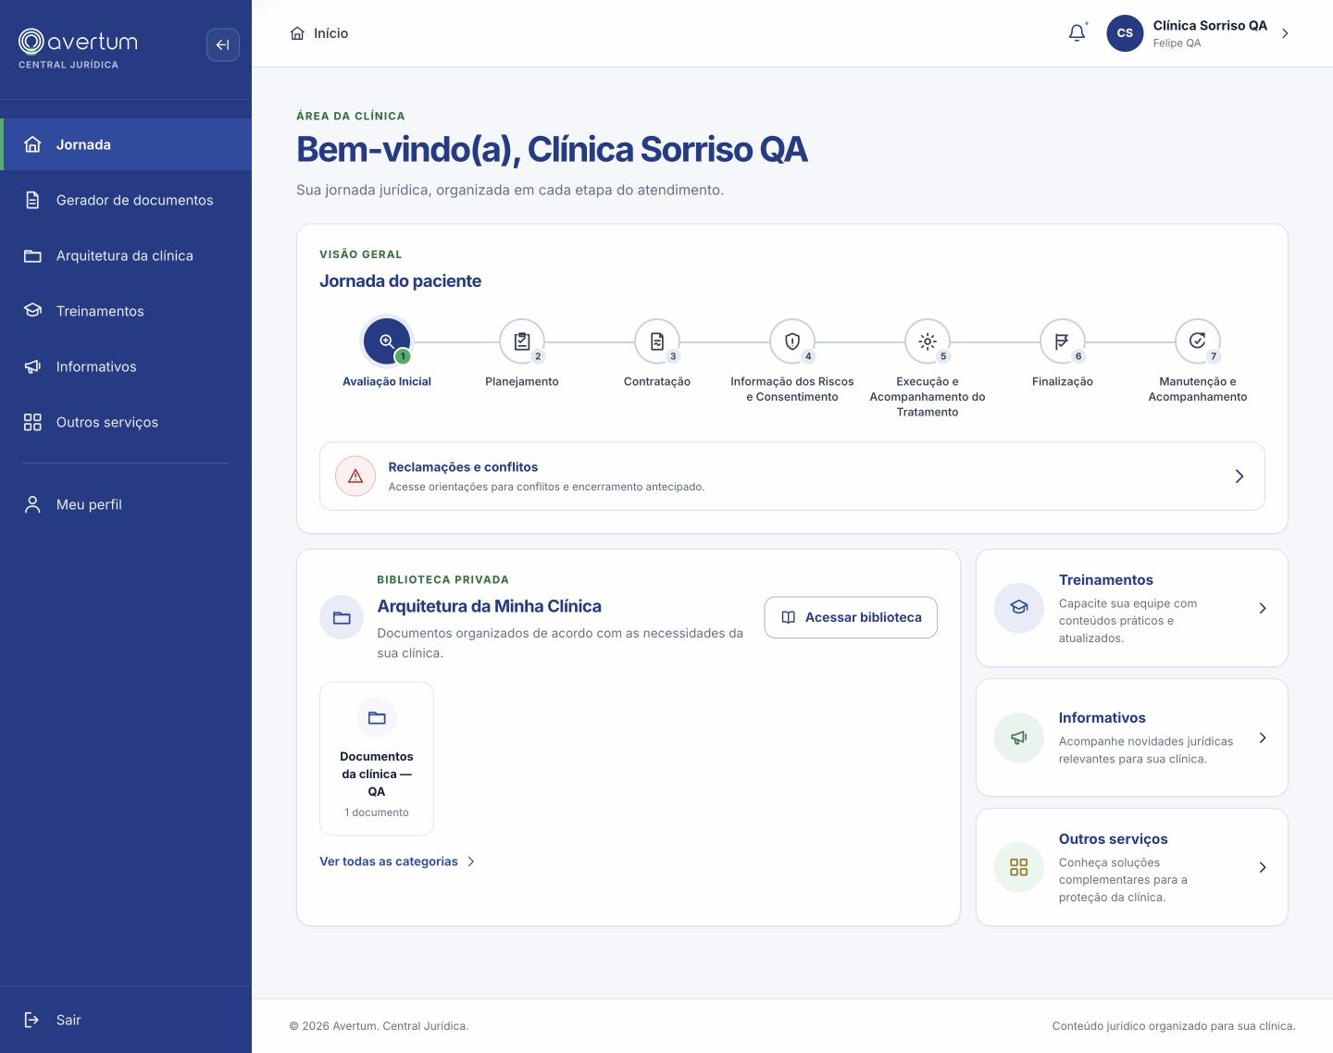Select step 1 Avaliação Inicial icon

coord(387,341)
